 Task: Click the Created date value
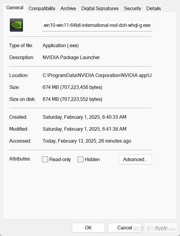coord(84,117)
